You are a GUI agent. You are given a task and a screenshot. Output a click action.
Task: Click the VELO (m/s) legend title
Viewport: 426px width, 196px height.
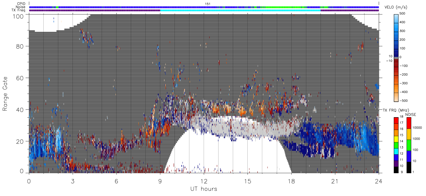coord(396,7)
